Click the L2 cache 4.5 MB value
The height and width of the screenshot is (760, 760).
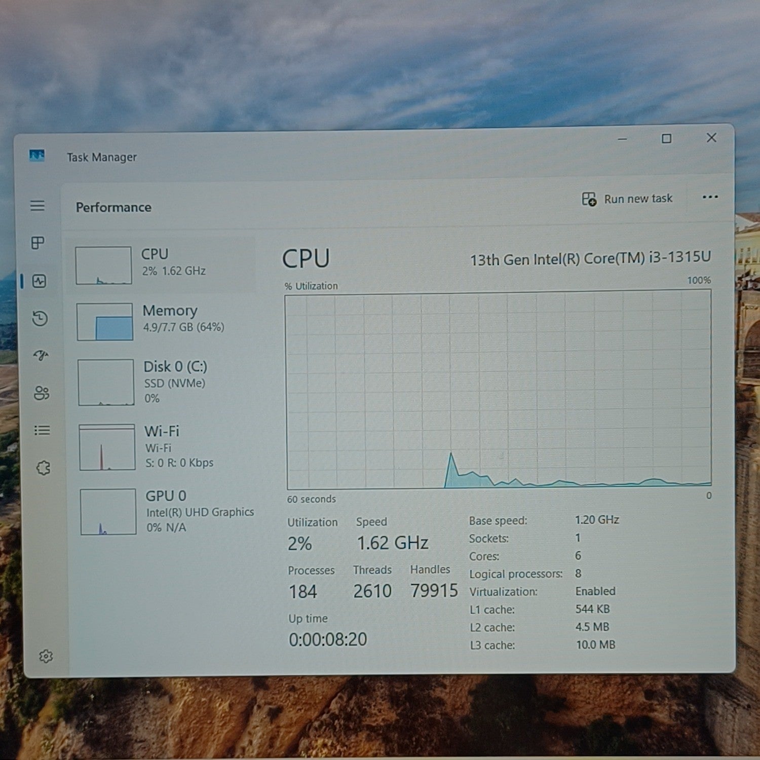[592, 627]
